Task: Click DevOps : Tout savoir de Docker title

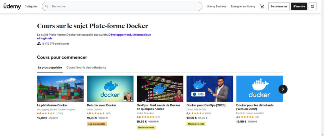Action: pyautogui.click(x=159, y=107)
